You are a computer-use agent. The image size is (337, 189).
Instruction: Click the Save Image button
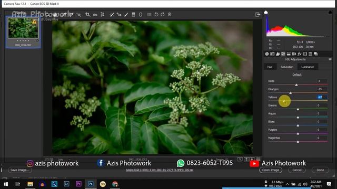pos(20,170)
